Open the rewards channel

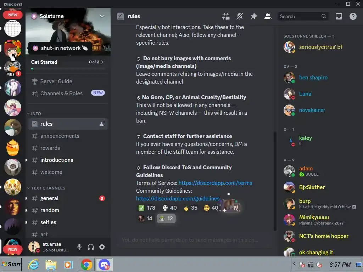(68, 148)
